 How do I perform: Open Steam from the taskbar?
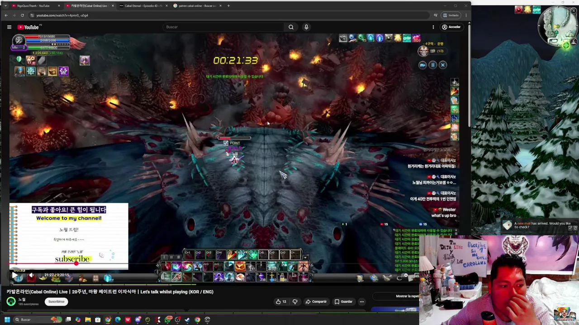pyautogui.click(x=187, y=320)
